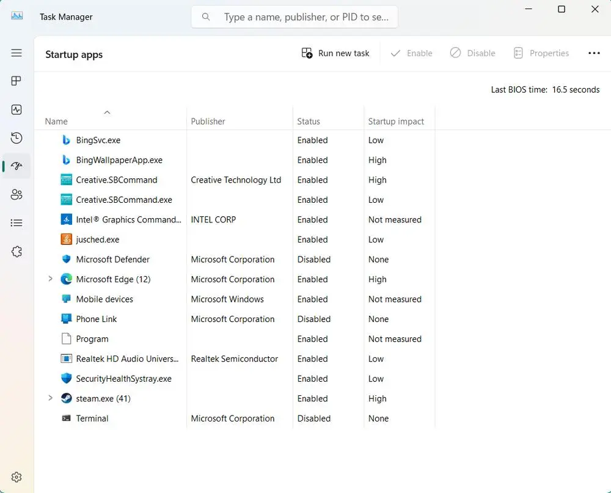
Task: Click the Microsoft Edge logo icon
Action: (x=66, y=279)
